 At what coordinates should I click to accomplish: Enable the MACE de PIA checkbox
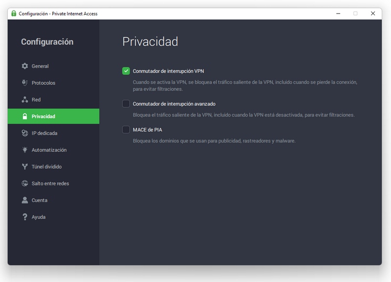click(x=126, y=130)
